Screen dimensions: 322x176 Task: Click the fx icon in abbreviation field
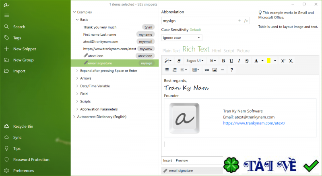(246, 21)
